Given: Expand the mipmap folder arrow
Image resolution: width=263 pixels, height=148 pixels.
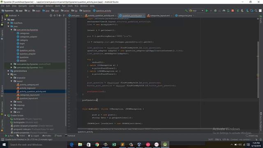Looking at the screenshot, I should [x=12, y=105].
